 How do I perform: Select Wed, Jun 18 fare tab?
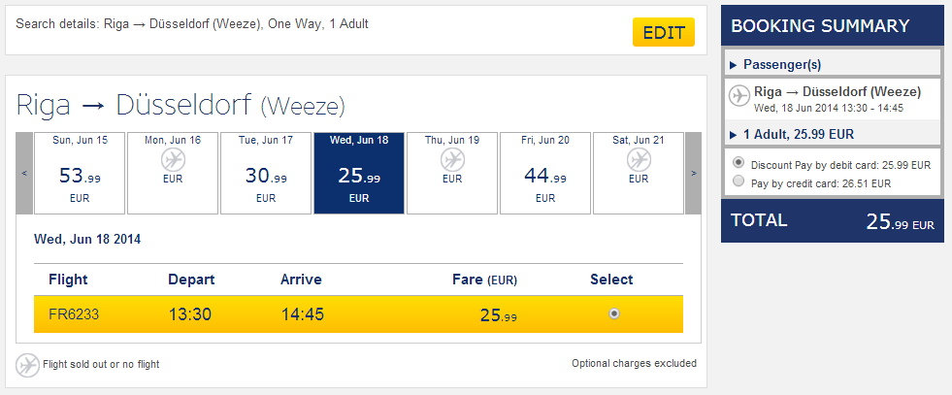[x=359, y=173]
